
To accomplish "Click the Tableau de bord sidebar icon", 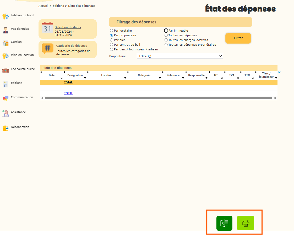I will pyautogui.click(x=6, y=16).
